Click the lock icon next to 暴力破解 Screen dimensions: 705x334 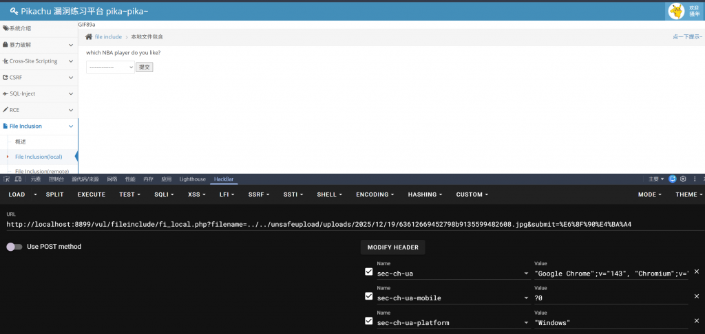coord(6,45)
